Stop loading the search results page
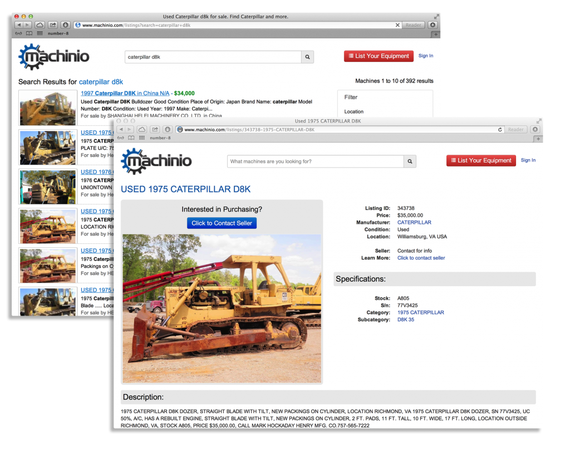Viewport: 570px width, 456px height. 397,25
